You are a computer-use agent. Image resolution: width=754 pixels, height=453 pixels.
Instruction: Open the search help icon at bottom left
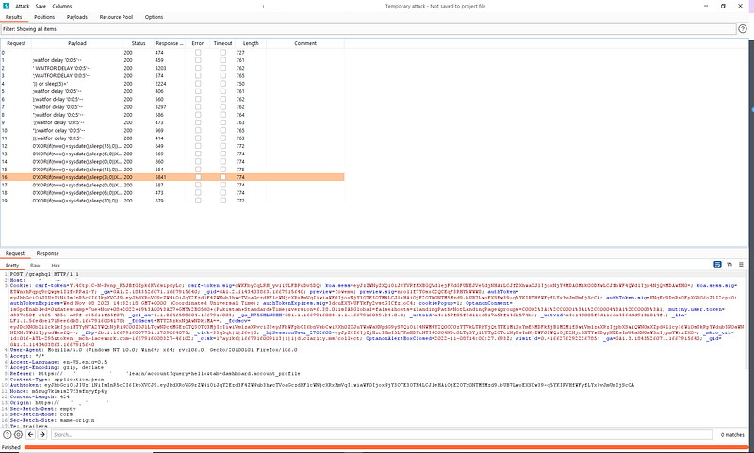click(x=8, y=434)
